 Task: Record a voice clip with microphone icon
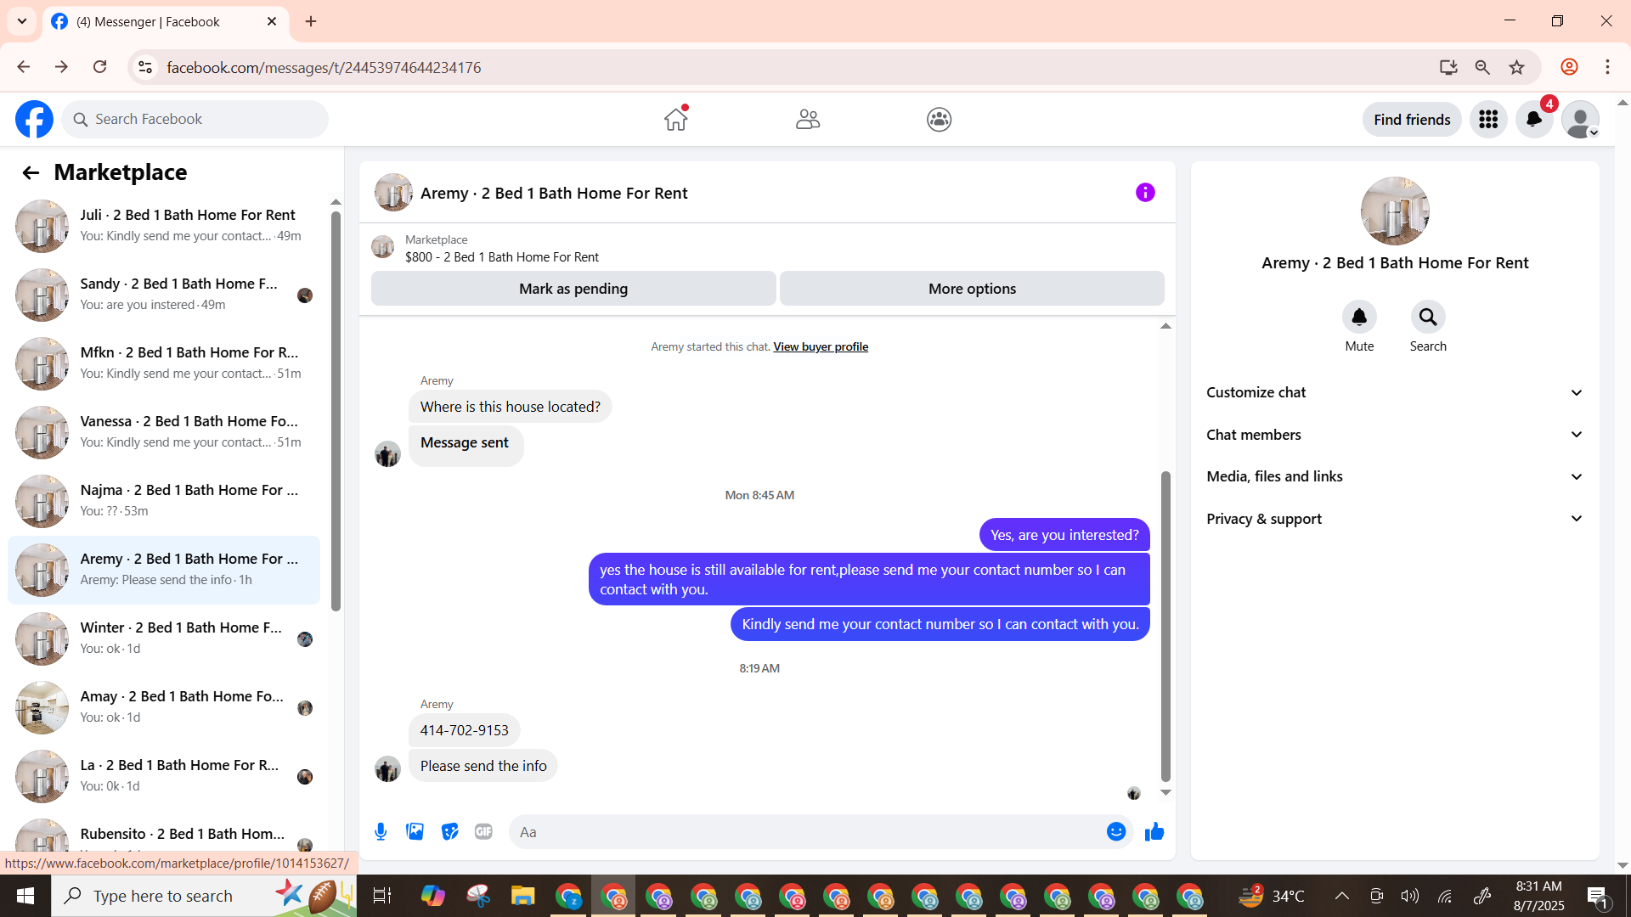pos(381,832)
